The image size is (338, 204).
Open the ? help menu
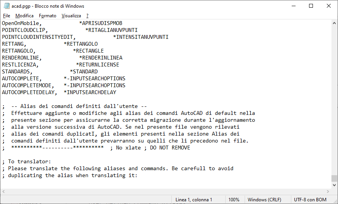88,16
